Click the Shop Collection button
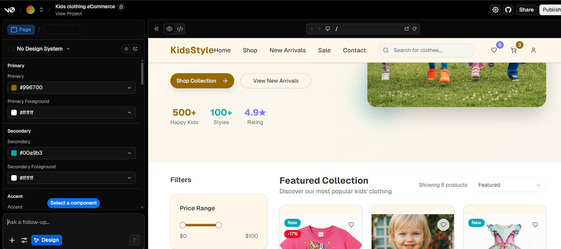Screen dimensions: 561x249 [x=202, y=81]
